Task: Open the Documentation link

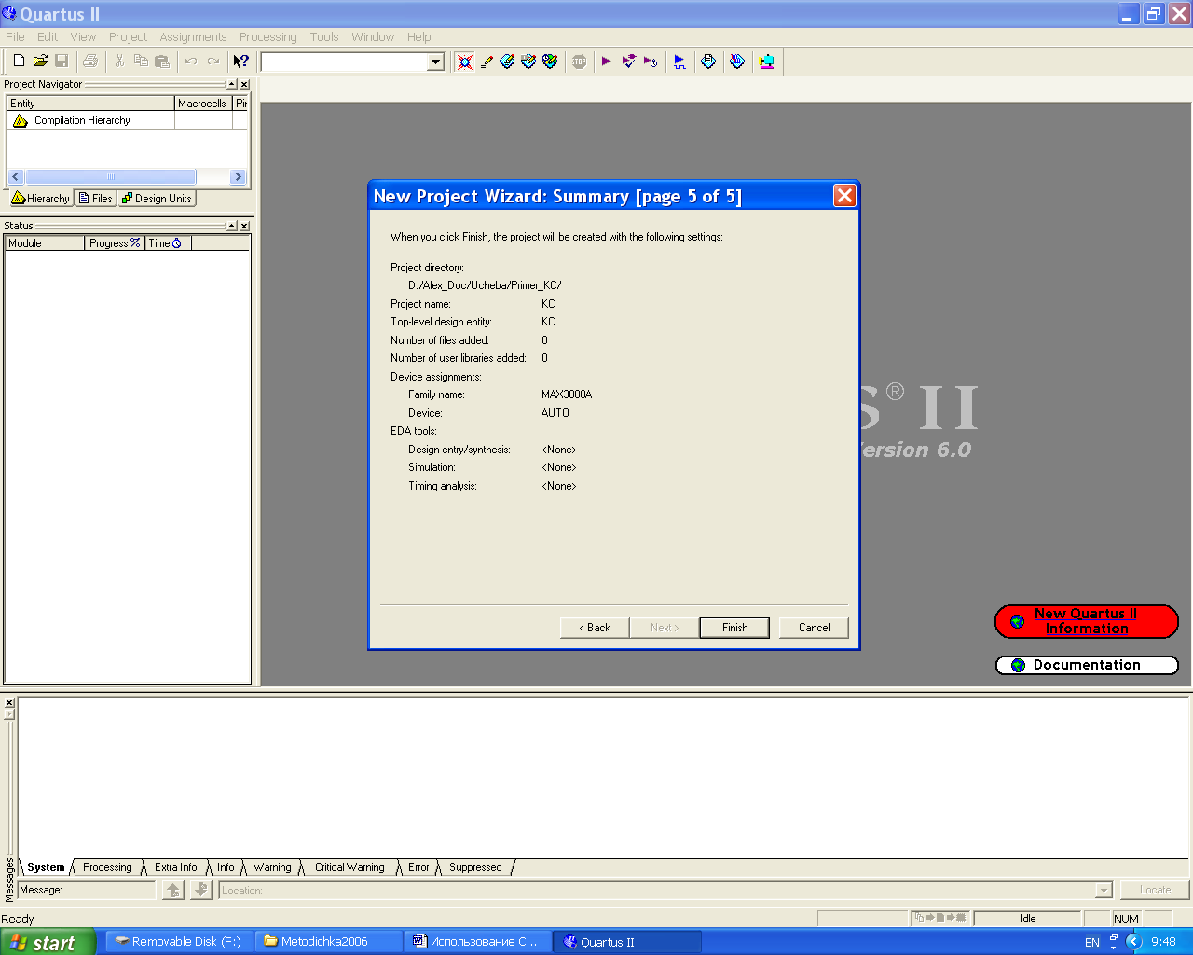Action: click(1087, 665)
